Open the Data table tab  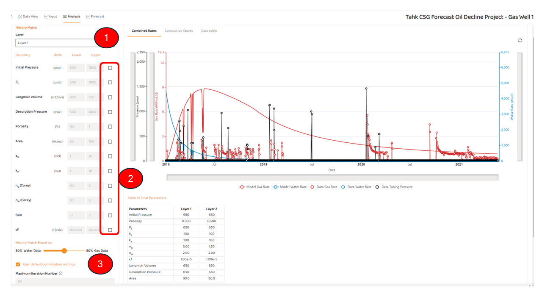(209, 31)
